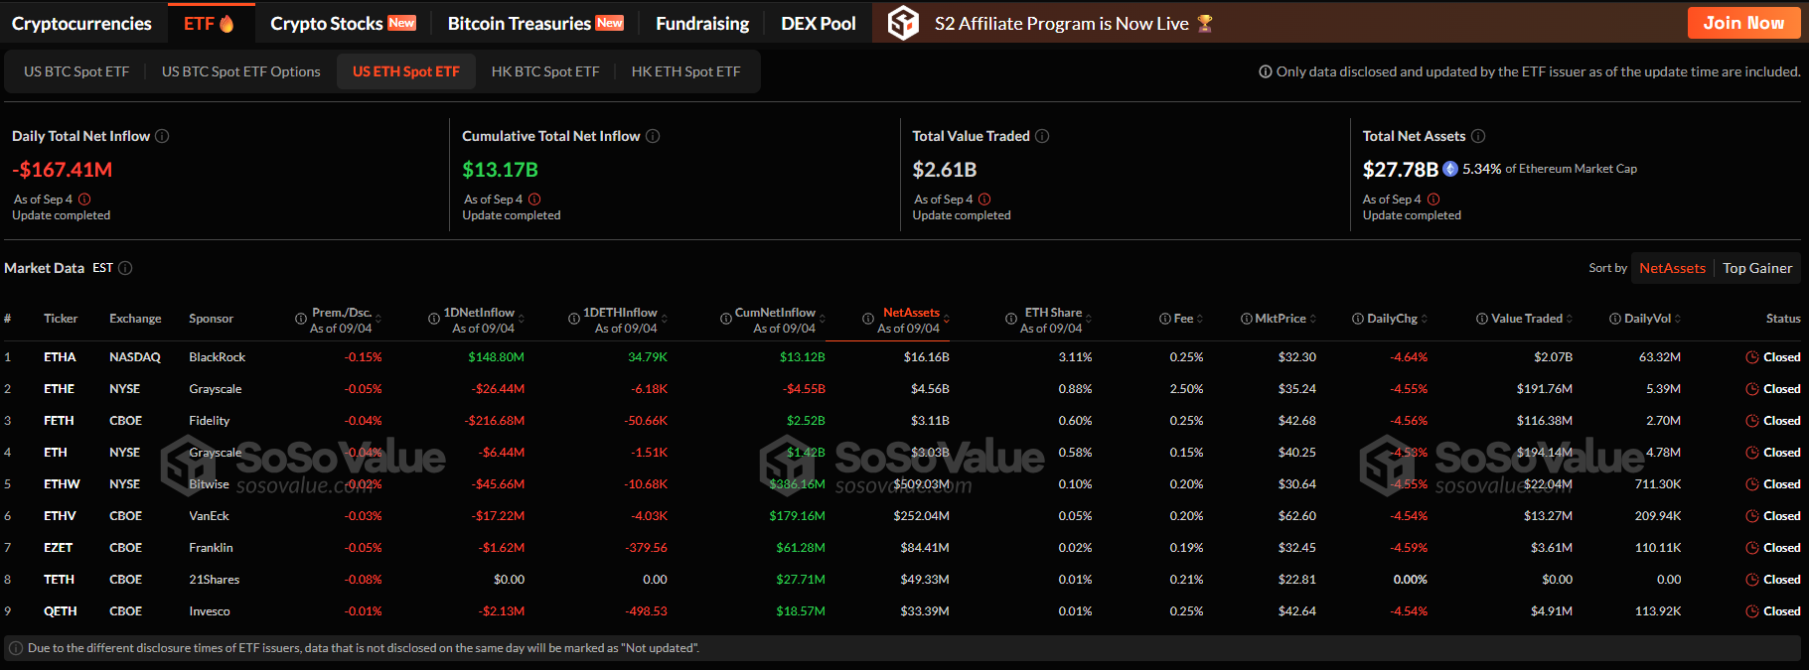Click the info icon beside DailyVol header
Image resolution: width=1809 pixels, height=670 pixels.
(1614, 319)
